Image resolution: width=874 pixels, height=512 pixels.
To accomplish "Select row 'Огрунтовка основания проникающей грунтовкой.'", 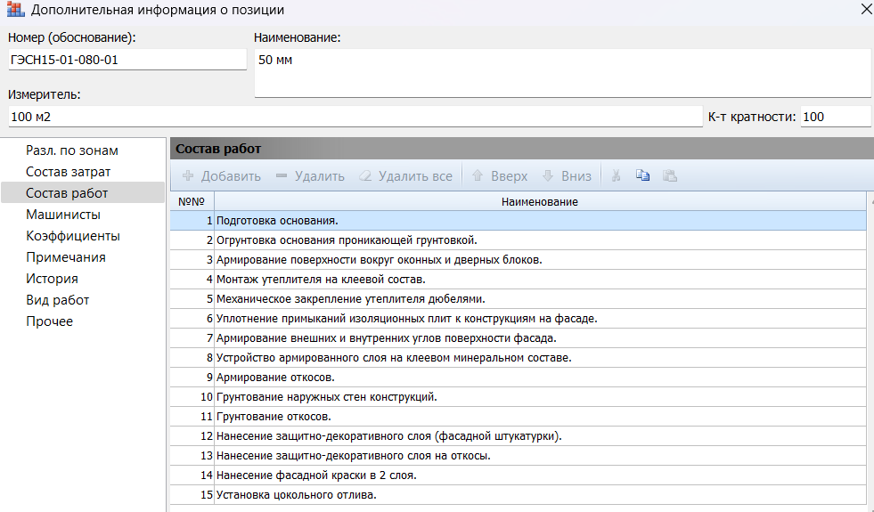I will pos(518,240).
